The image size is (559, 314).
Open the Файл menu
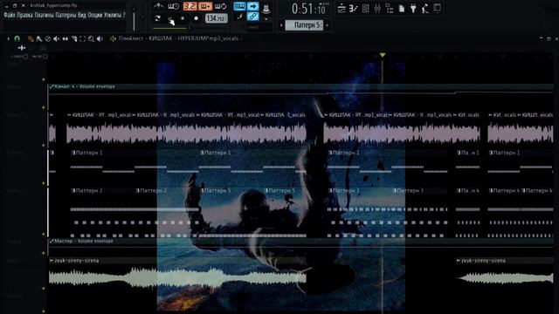(x=10, y=16)
